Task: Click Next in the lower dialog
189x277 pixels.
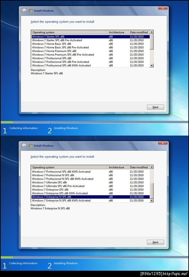Action: pyautogui.click(x=156, y=242)
